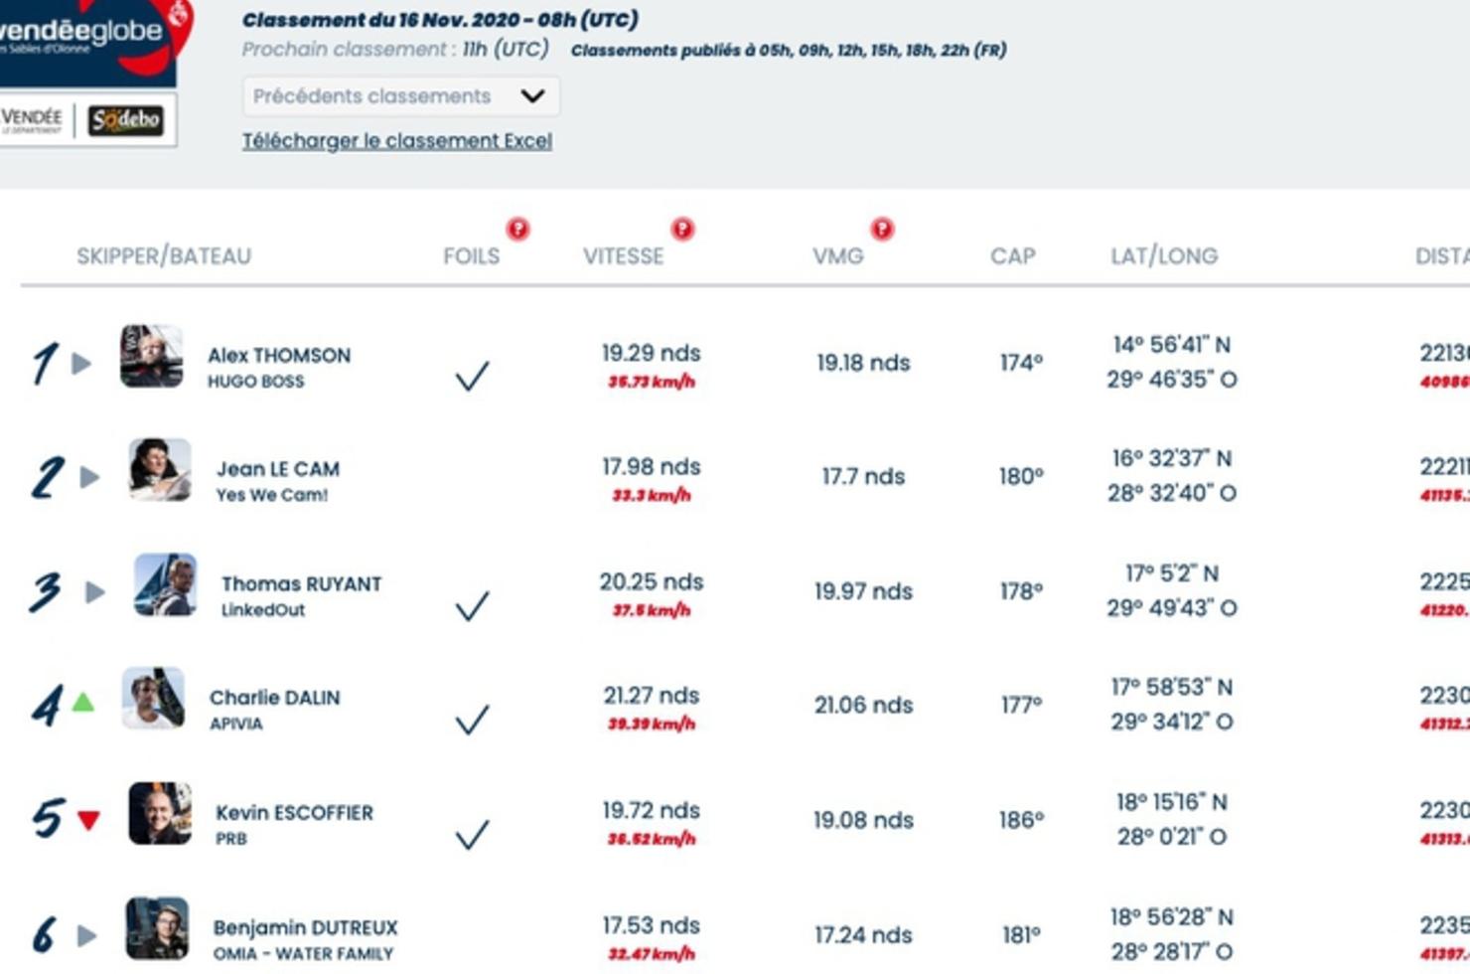The height and width of the screenshot is (974, 1470).
Task: Click Thomas RUYANT's profile photo
Action: click(166, 585)
